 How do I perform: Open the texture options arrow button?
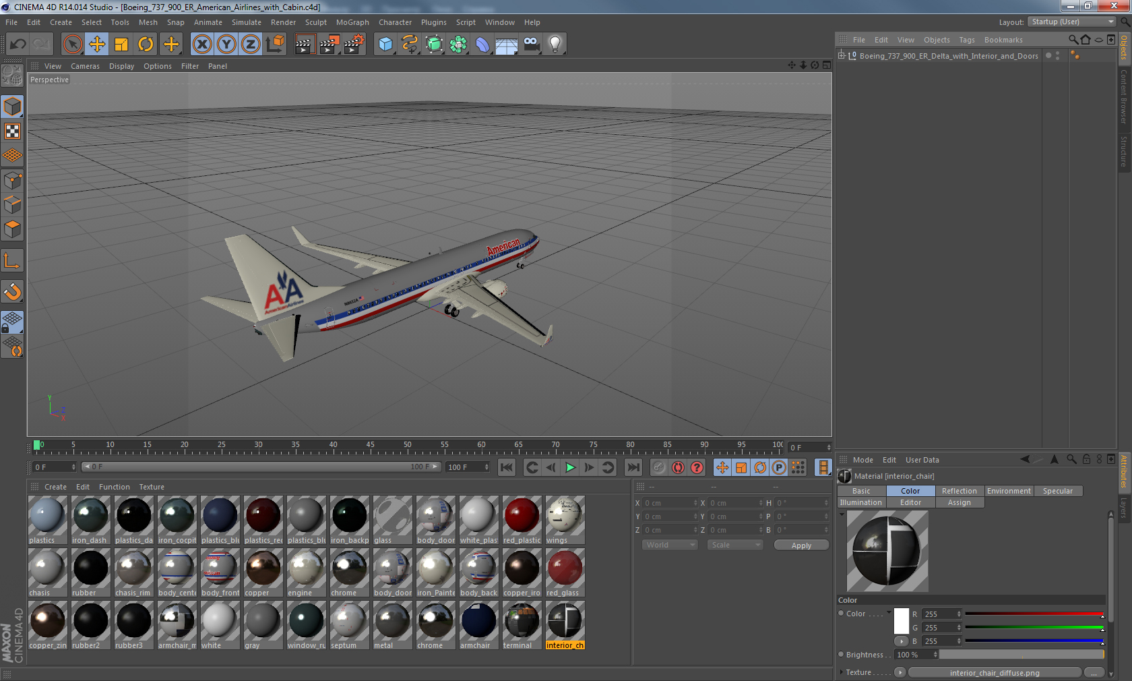900,672
